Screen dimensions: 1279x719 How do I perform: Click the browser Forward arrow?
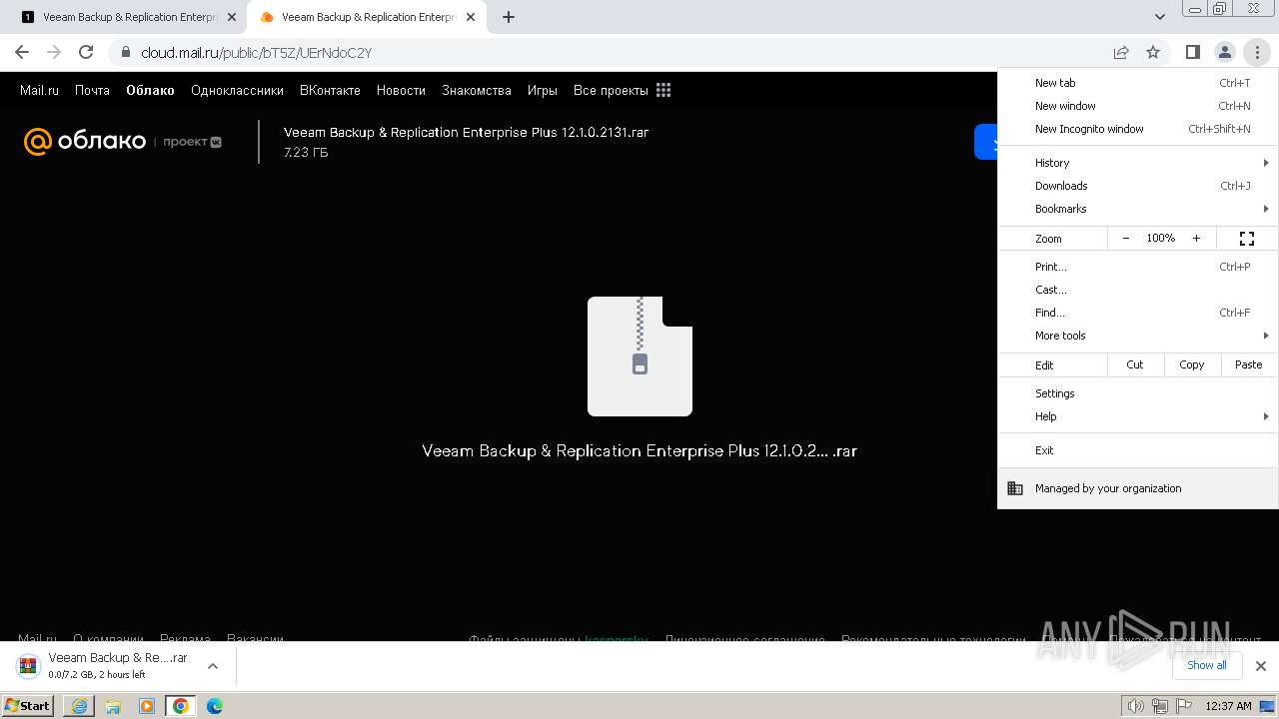54,52
